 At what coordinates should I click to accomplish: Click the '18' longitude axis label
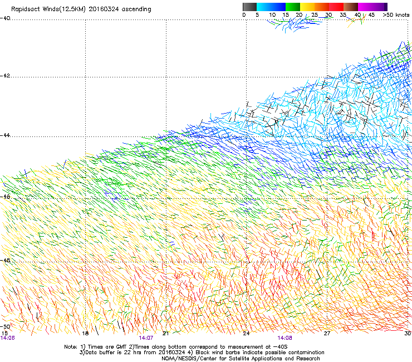[85, 334]
